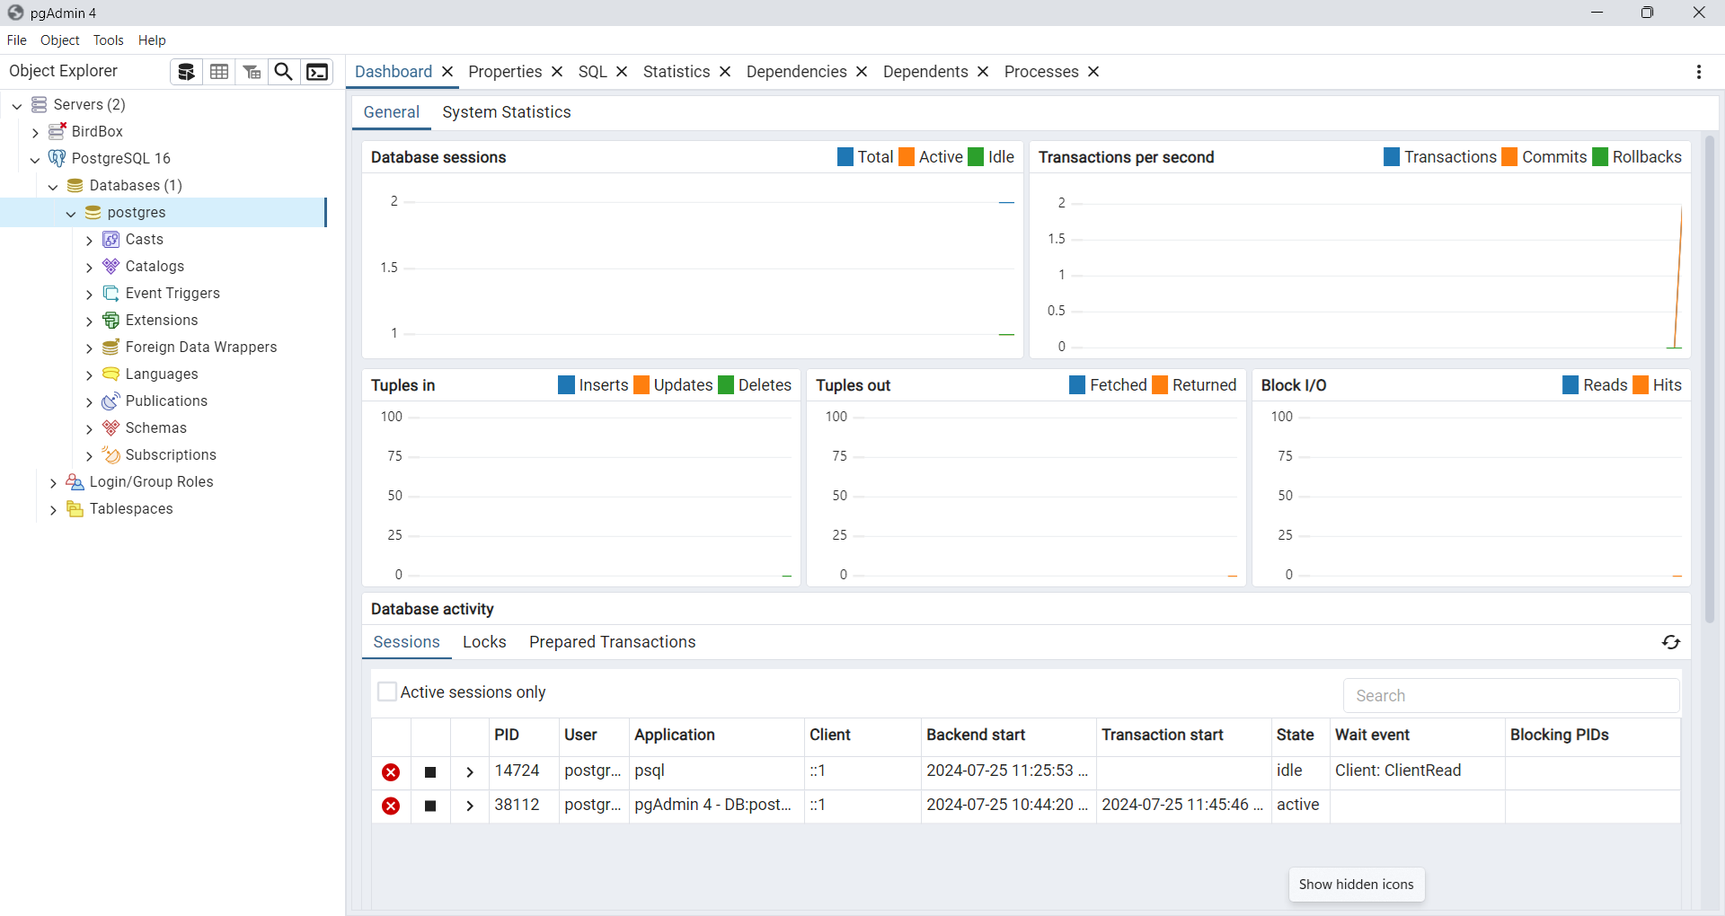The width and height of the screenshot is (1725, 916).
Task: Click the Filtered Rows toolbar icon
Action: (252, 72)
